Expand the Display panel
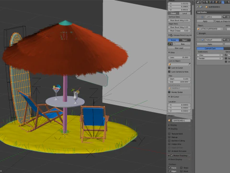This screenshot has height=173, width=230. coord(169,125)
